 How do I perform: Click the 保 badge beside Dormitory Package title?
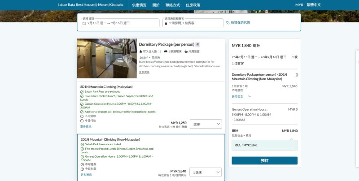(x=197, y=44)
